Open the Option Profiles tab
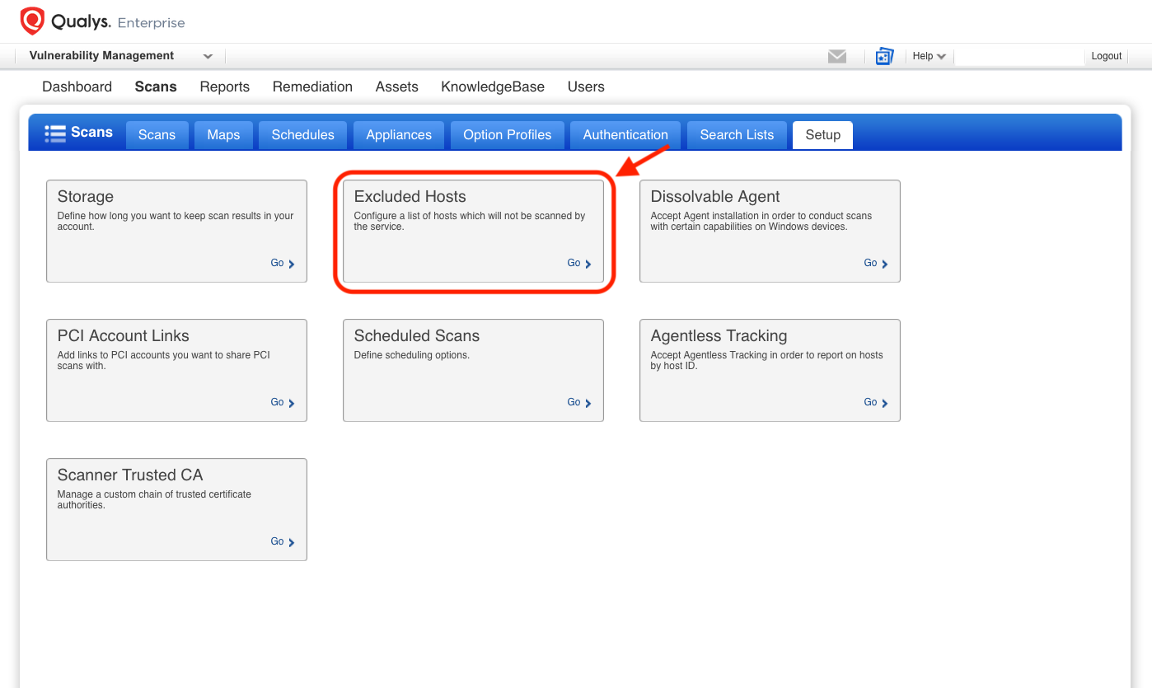Image resolution: width=1152 pixels, height=688 pixels. 507,134
